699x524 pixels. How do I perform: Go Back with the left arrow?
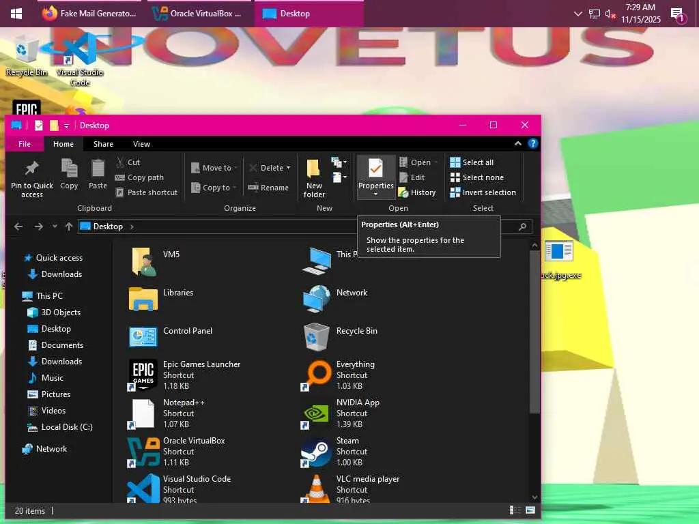(18, 227)
